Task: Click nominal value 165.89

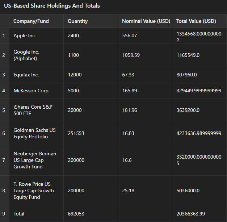Action: click(129, 91)
